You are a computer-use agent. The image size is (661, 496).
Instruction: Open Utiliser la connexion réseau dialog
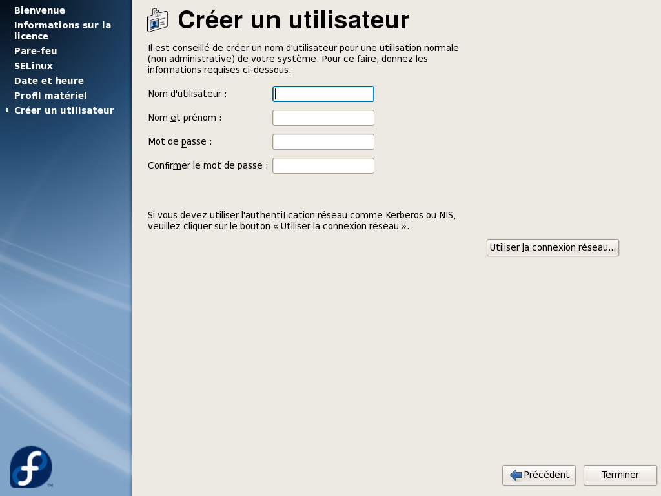point(553,247)
